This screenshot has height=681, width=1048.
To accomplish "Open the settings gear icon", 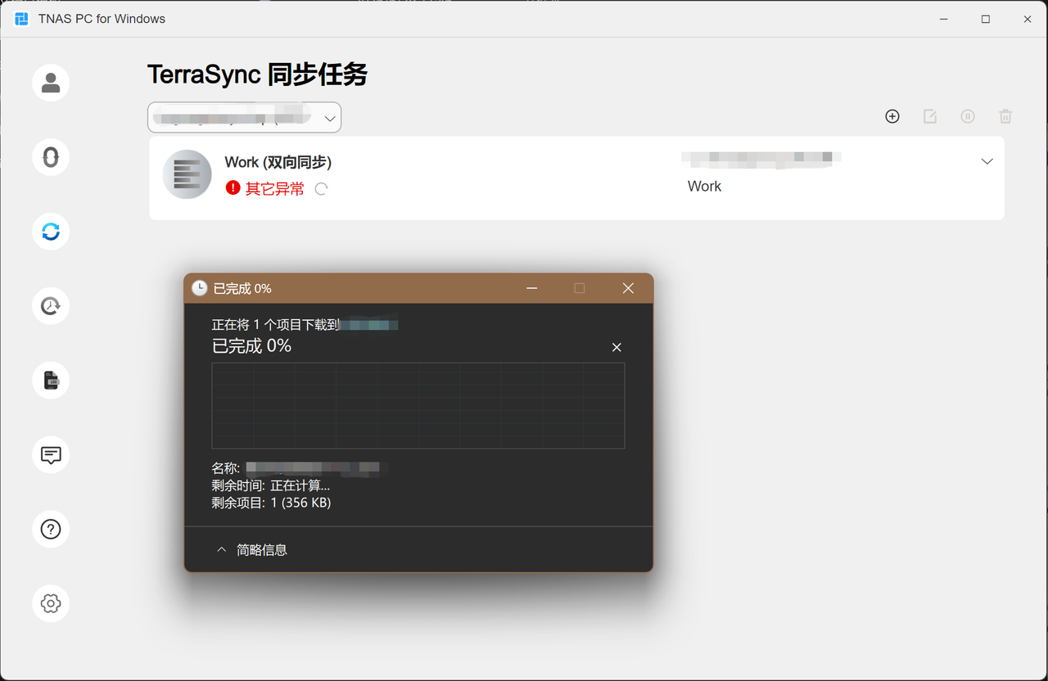I will point(51,604).
